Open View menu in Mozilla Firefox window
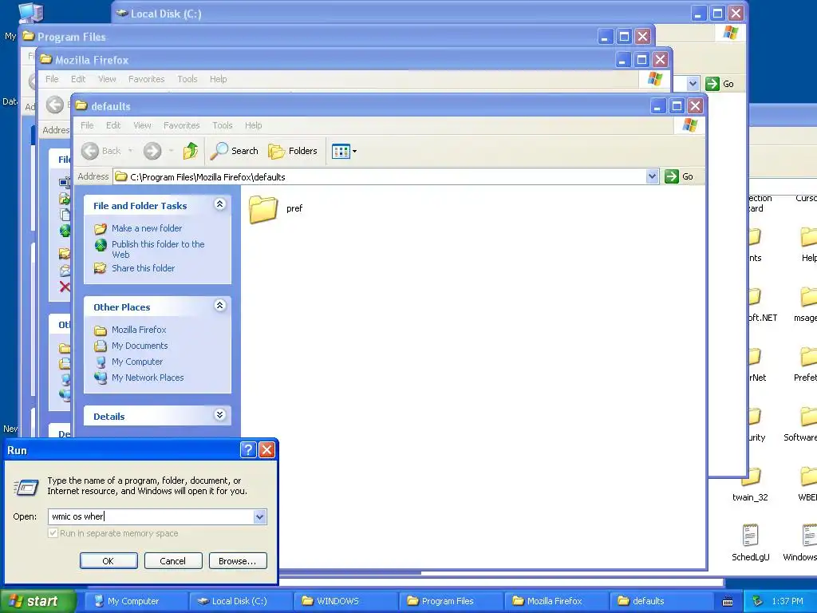This screenshot has width=817, height=613. click(x=107, y=79)
